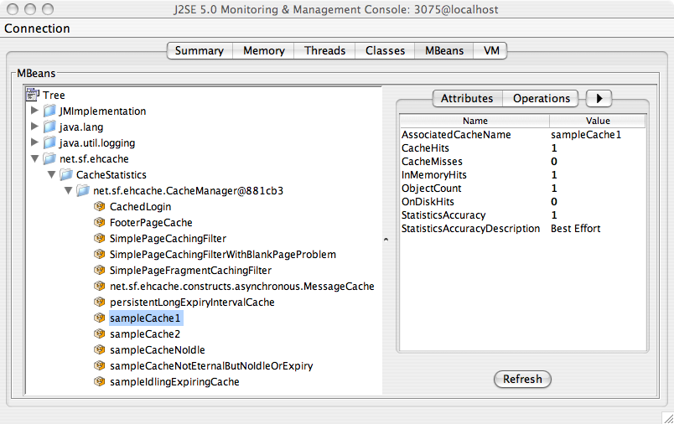Viewport: 674px width, 424px height.
Task: Click the CacheStatistics folder icon
Action: coord(66,174)
